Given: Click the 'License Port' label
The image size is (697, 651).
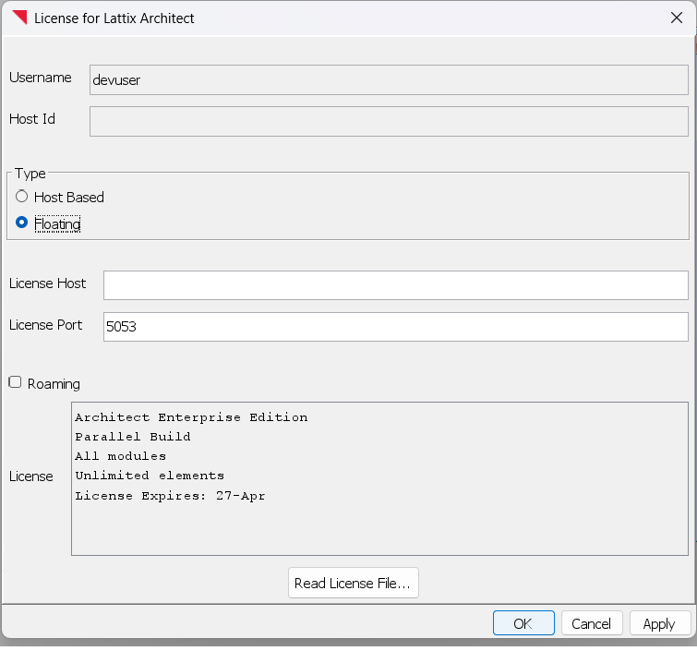Looking at the screenshot, I should 45,325.
